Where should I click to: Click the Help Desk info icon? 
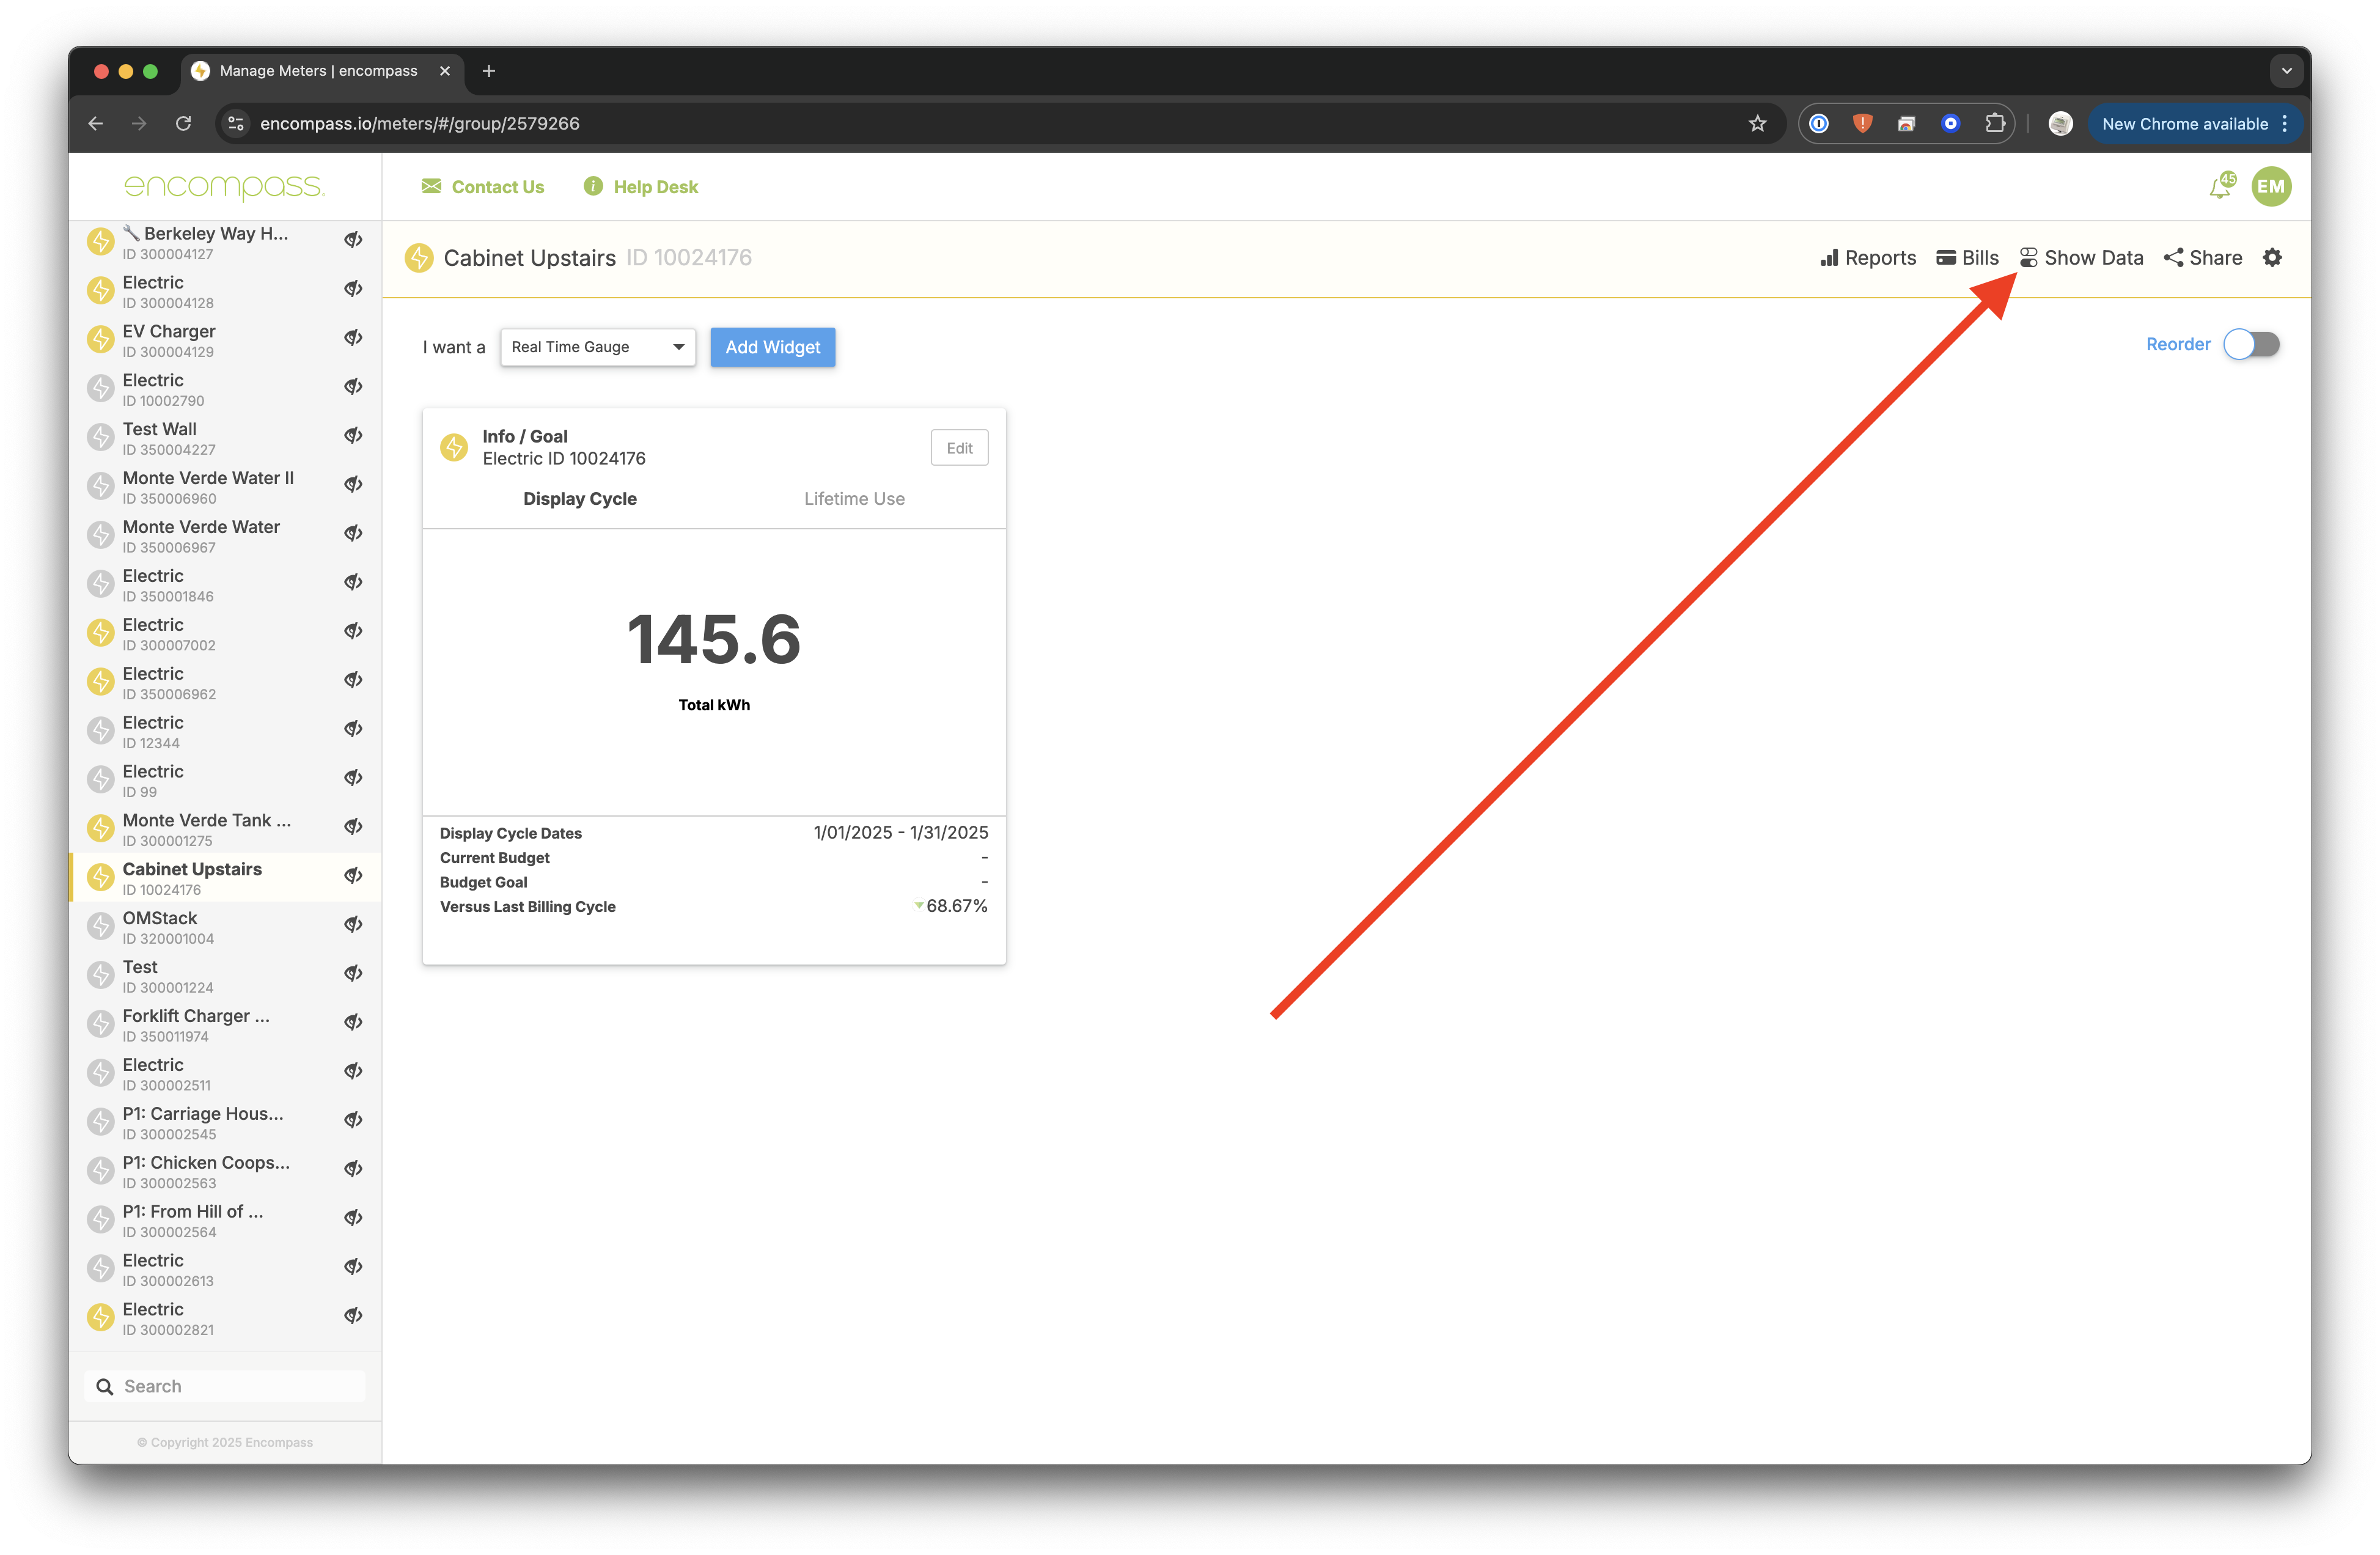pyautogui.click(x=593, y=187)
